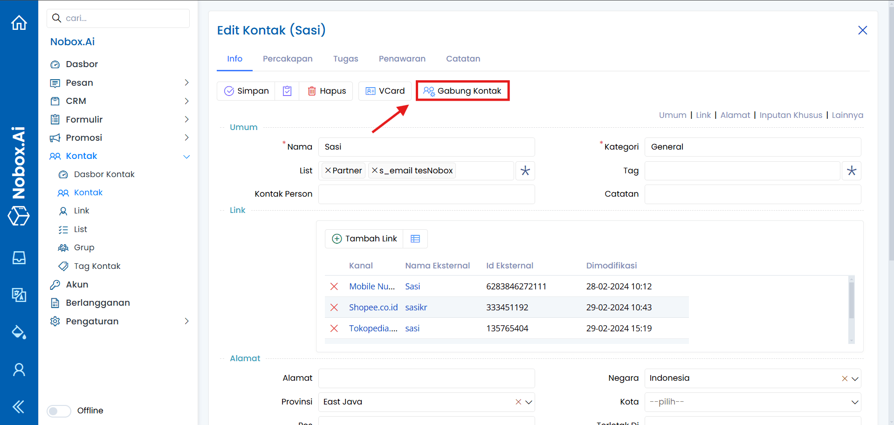The height and width of the screenshot is (425, 894).
Task: Remove the Partner tag from List
Action: click(328, 171)
